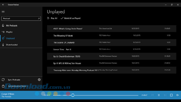Click This American Life show name

(x=105, y=29)
